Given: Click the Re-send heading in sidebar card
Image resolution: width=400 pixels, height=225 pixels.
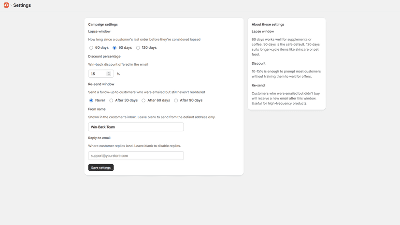Looking at the screenshot, I should [x=258, y=85].
